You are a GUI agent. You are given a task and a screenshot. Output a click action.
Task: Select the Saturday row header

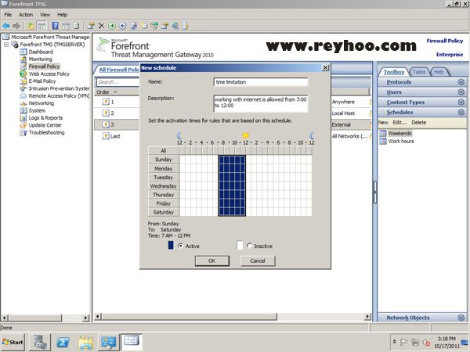[164, 212]
